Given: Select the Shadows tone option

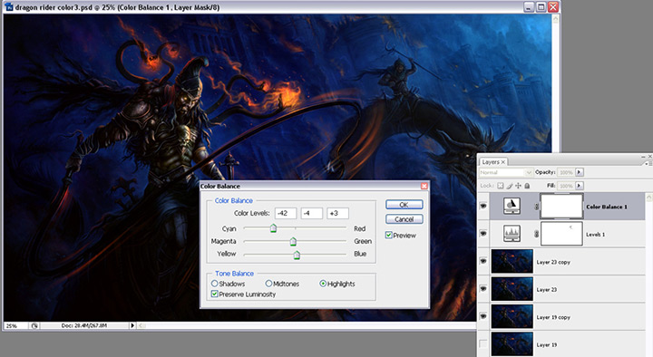Looking at the screenshot, I should coord(214,284).
